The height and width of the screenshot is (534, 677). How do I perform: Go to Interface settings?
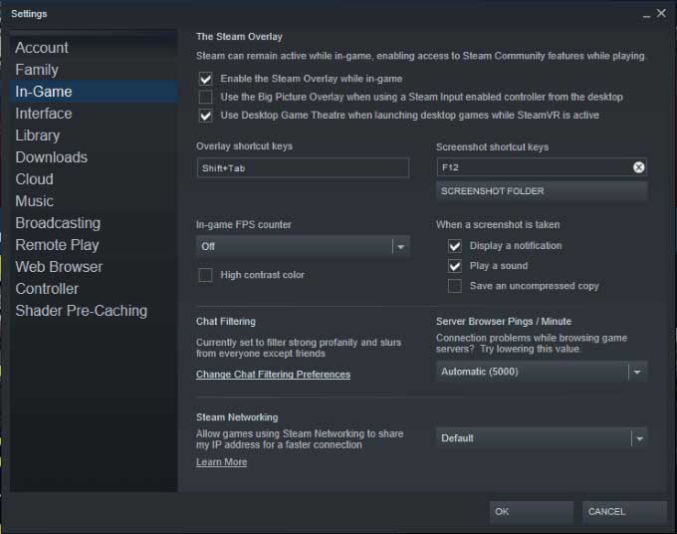point(94,114)
